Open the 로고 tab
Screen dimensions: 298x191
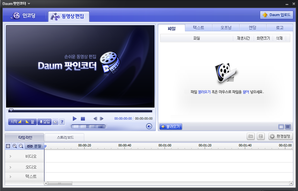tap(280, 27)
